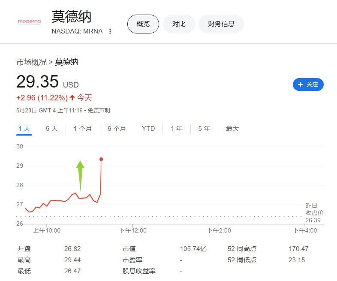Click the 市场概况 breadcrumb link
The image size is (337, 281).
[x=32, y=62]
